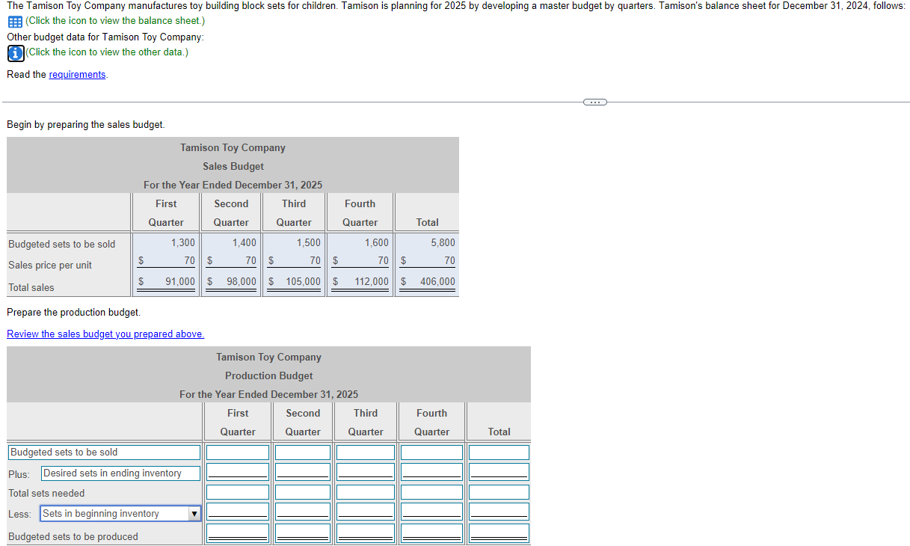Click First Quarter input in Less beginning inventory row
Image resolution: width=910 pixels, height=546 pixels.
tap(238, 511)
